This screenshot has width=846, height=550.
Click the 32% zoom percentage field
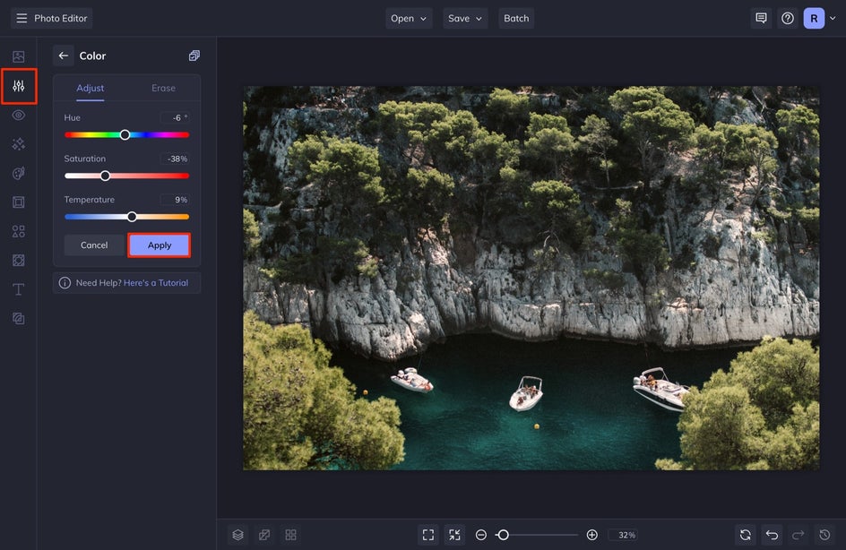coord(623,535)
